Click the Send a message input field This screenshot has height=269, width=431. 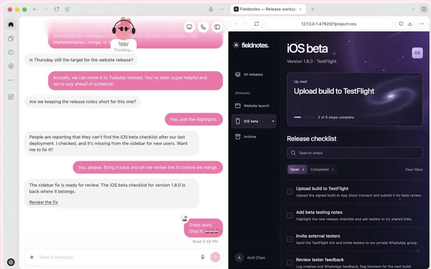tap(118, 257)
